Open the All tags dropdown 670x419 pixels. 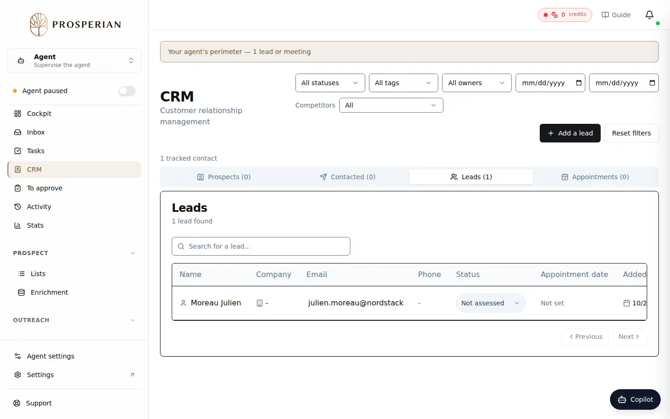tap(403, 83)
